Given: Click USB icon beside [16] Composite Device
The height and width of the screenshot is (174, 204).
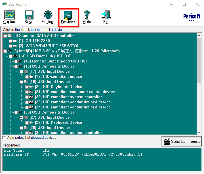Looking at the screenshot, I should click(x=20, y=66).
